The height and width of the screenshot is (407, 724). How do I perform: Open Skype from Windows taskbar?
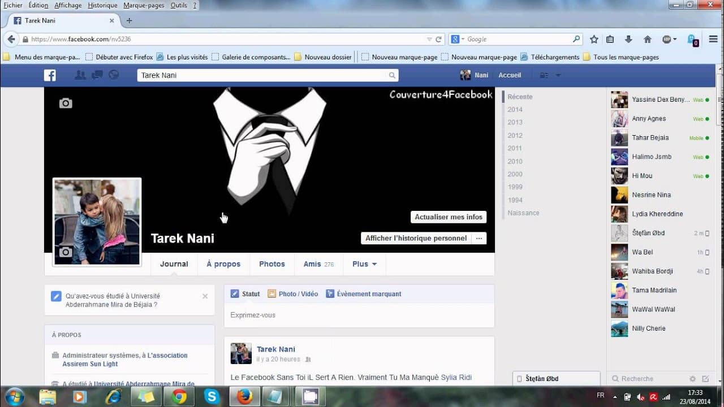(x=212, y=397)
